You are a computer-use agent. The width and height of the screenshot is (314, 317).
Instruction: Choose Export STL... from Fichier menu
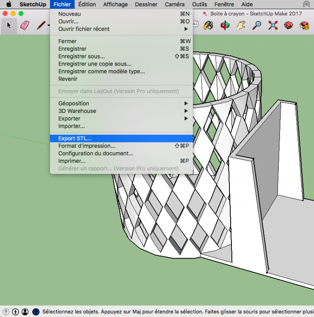click(x=121, y=138)
